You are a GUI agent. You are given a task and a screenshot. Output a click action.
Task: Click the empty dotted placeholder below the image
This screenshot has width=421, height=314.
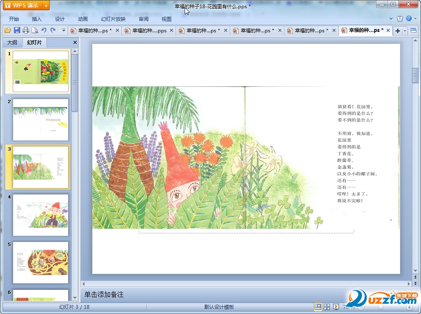pos(246,231)
